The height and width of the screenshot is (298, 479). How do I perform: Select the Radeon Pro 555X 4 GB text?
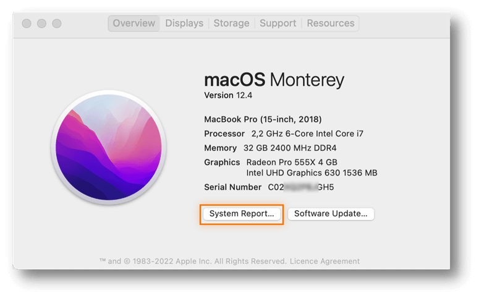[292, 162]
